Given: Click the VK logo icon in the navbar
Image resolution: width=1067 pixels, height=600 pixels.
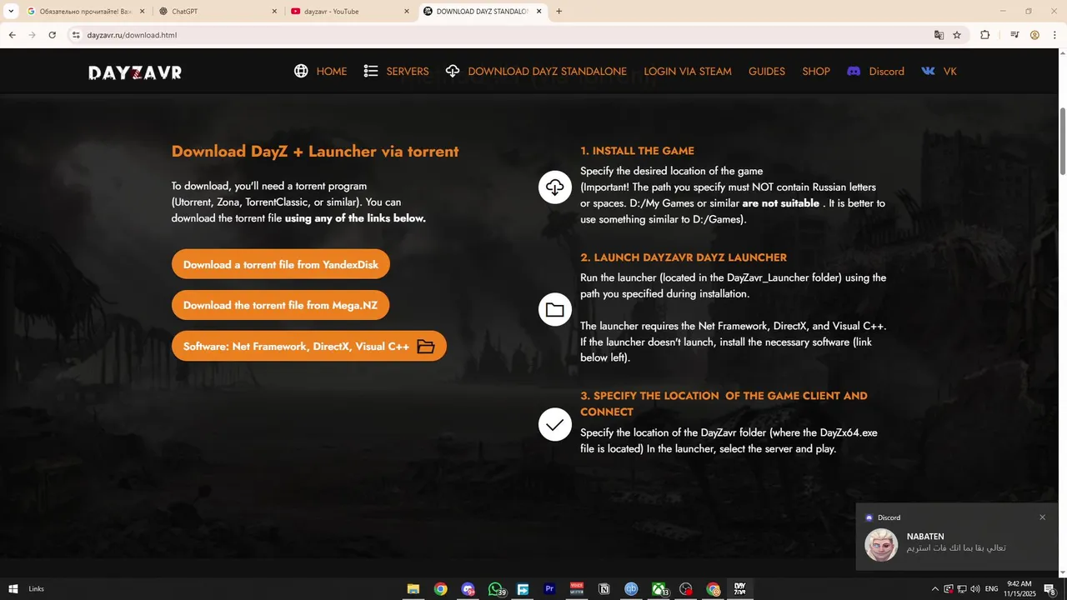Looking at the screenshot, I should coord(928,71).
